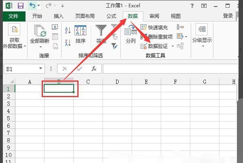This screenshot has height=163, width=243.
Task: Click the Excel logo icon
Action: click(x=9, y=6)
